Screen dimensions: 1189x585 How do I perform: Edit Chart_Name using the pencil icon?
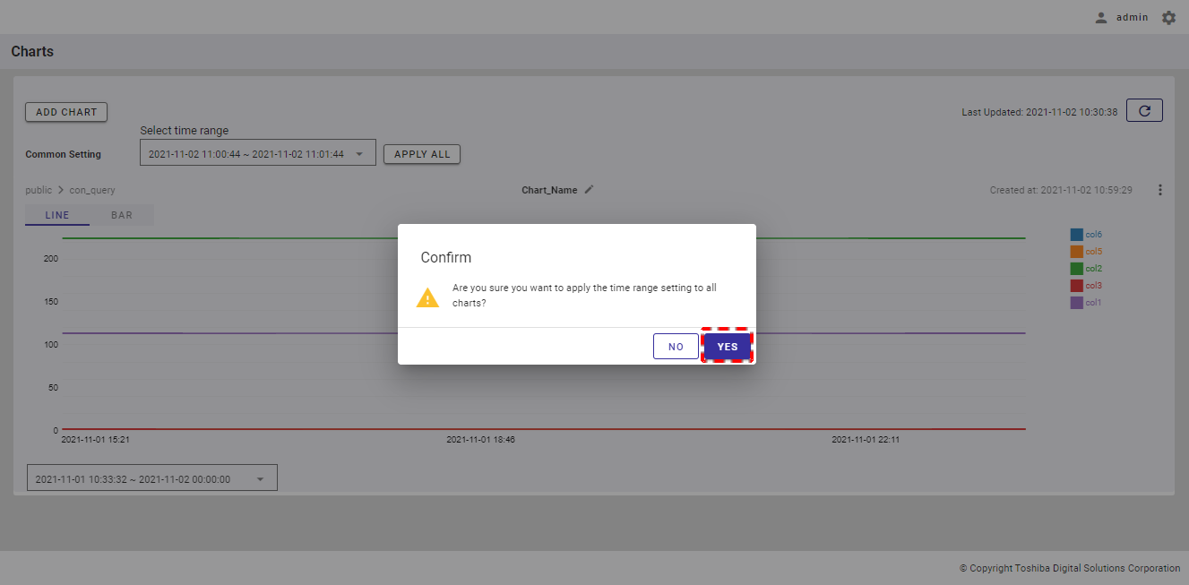[589, 190]
